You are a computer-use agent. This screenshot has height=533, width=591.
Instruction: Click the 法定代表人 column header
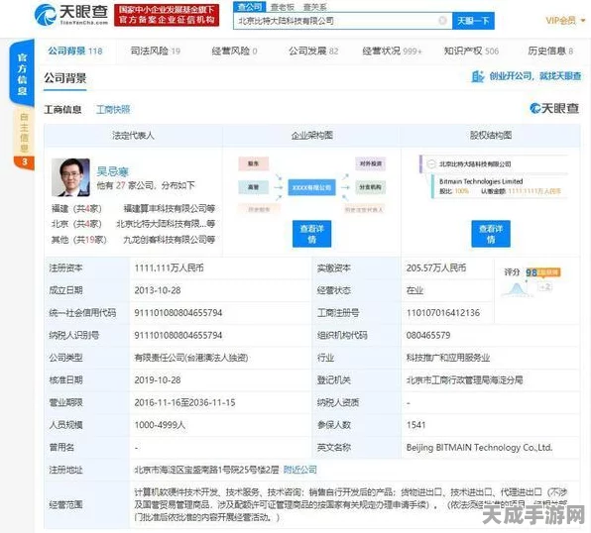coord(133,135)
